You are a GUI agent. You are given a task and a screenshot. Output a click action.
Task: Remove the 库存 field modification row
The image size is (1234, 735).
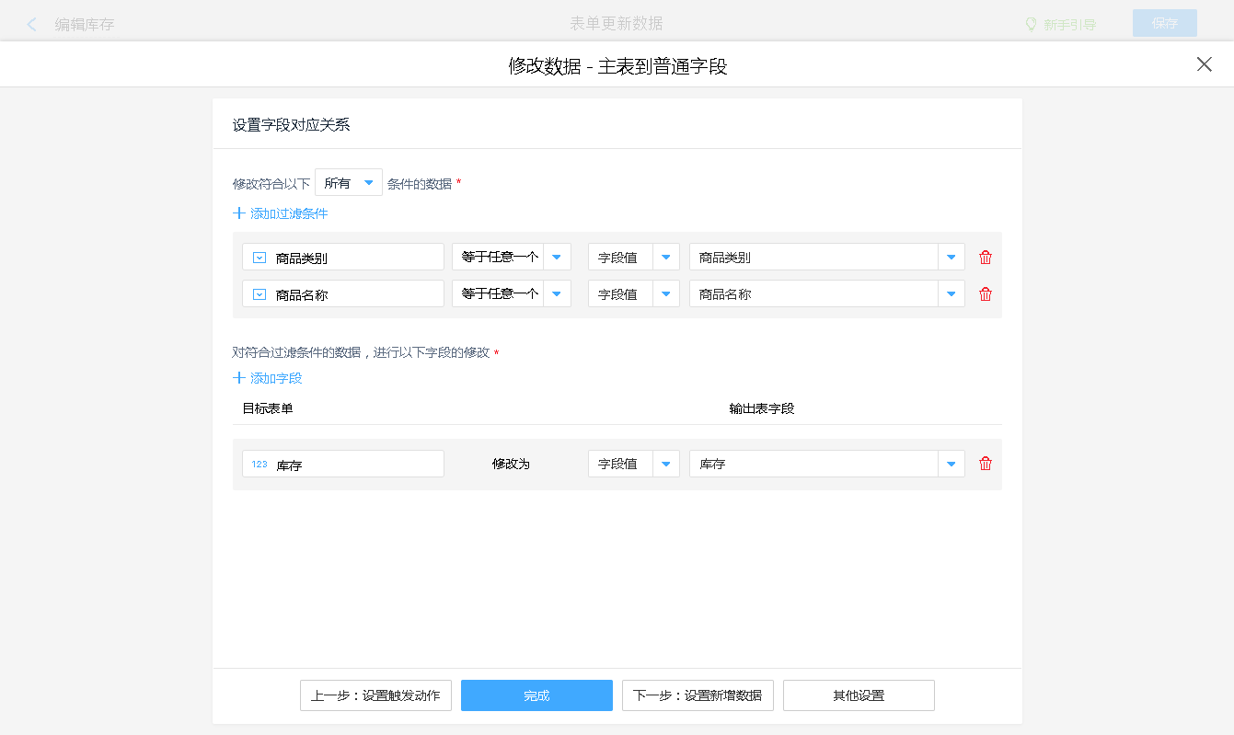[x=986, y=464]
